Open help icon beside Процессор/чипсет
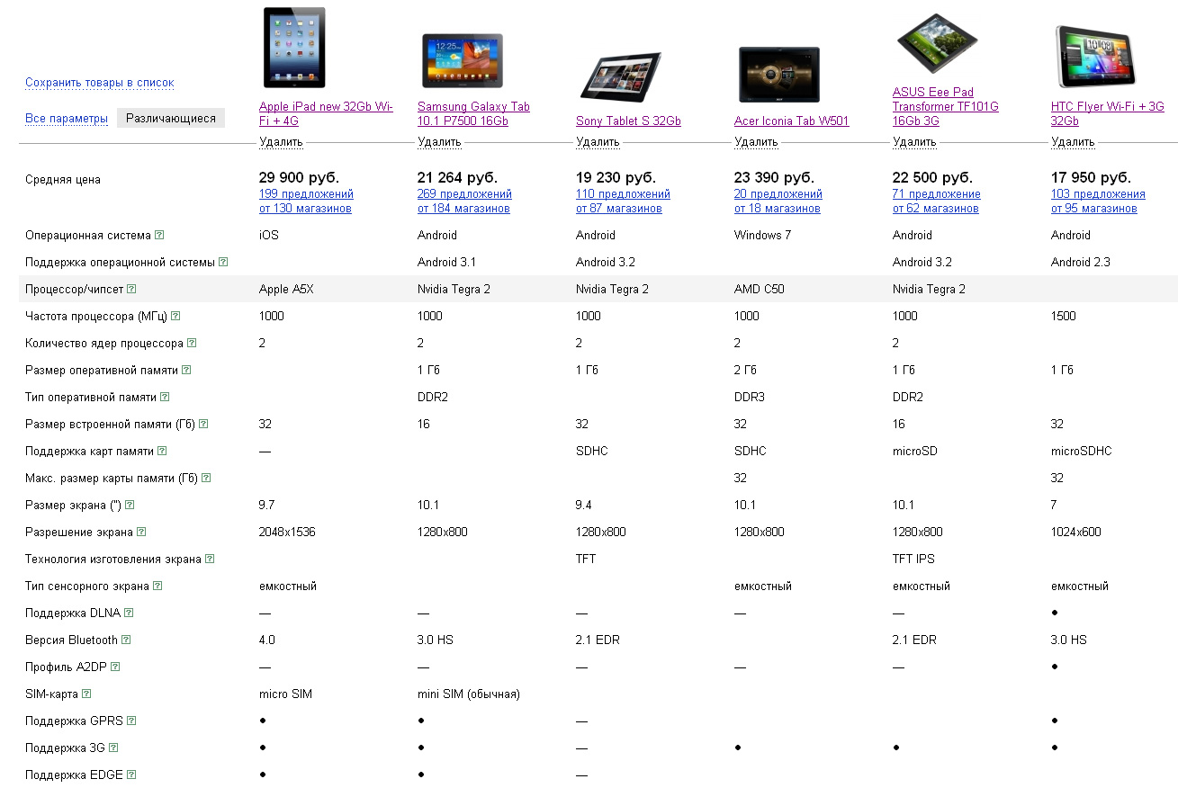The width and height of the screenshot is (1178, 788). coord(131,289)
